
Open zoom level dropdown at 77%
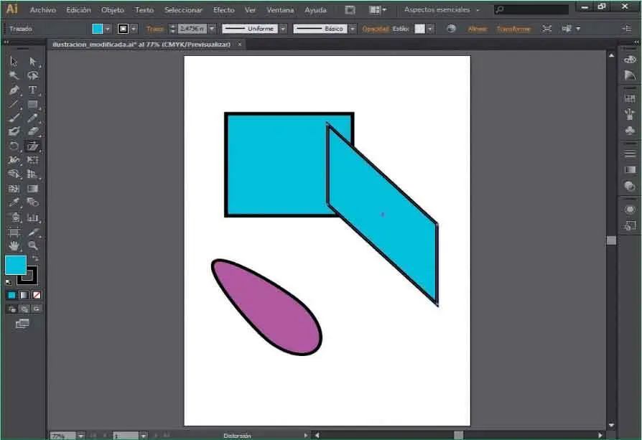coord(80,436)
